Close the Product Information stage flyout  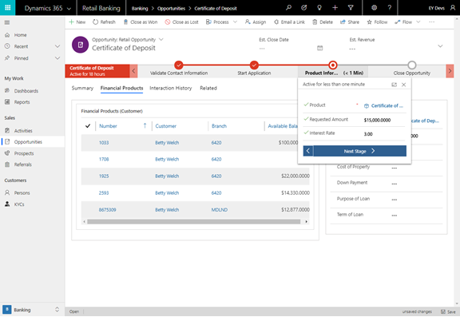[x=403, y=85]
